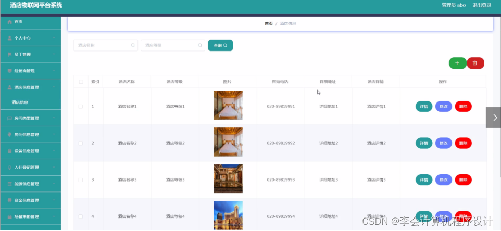Click the icon beside 资金信息管理

coord(9,200)
